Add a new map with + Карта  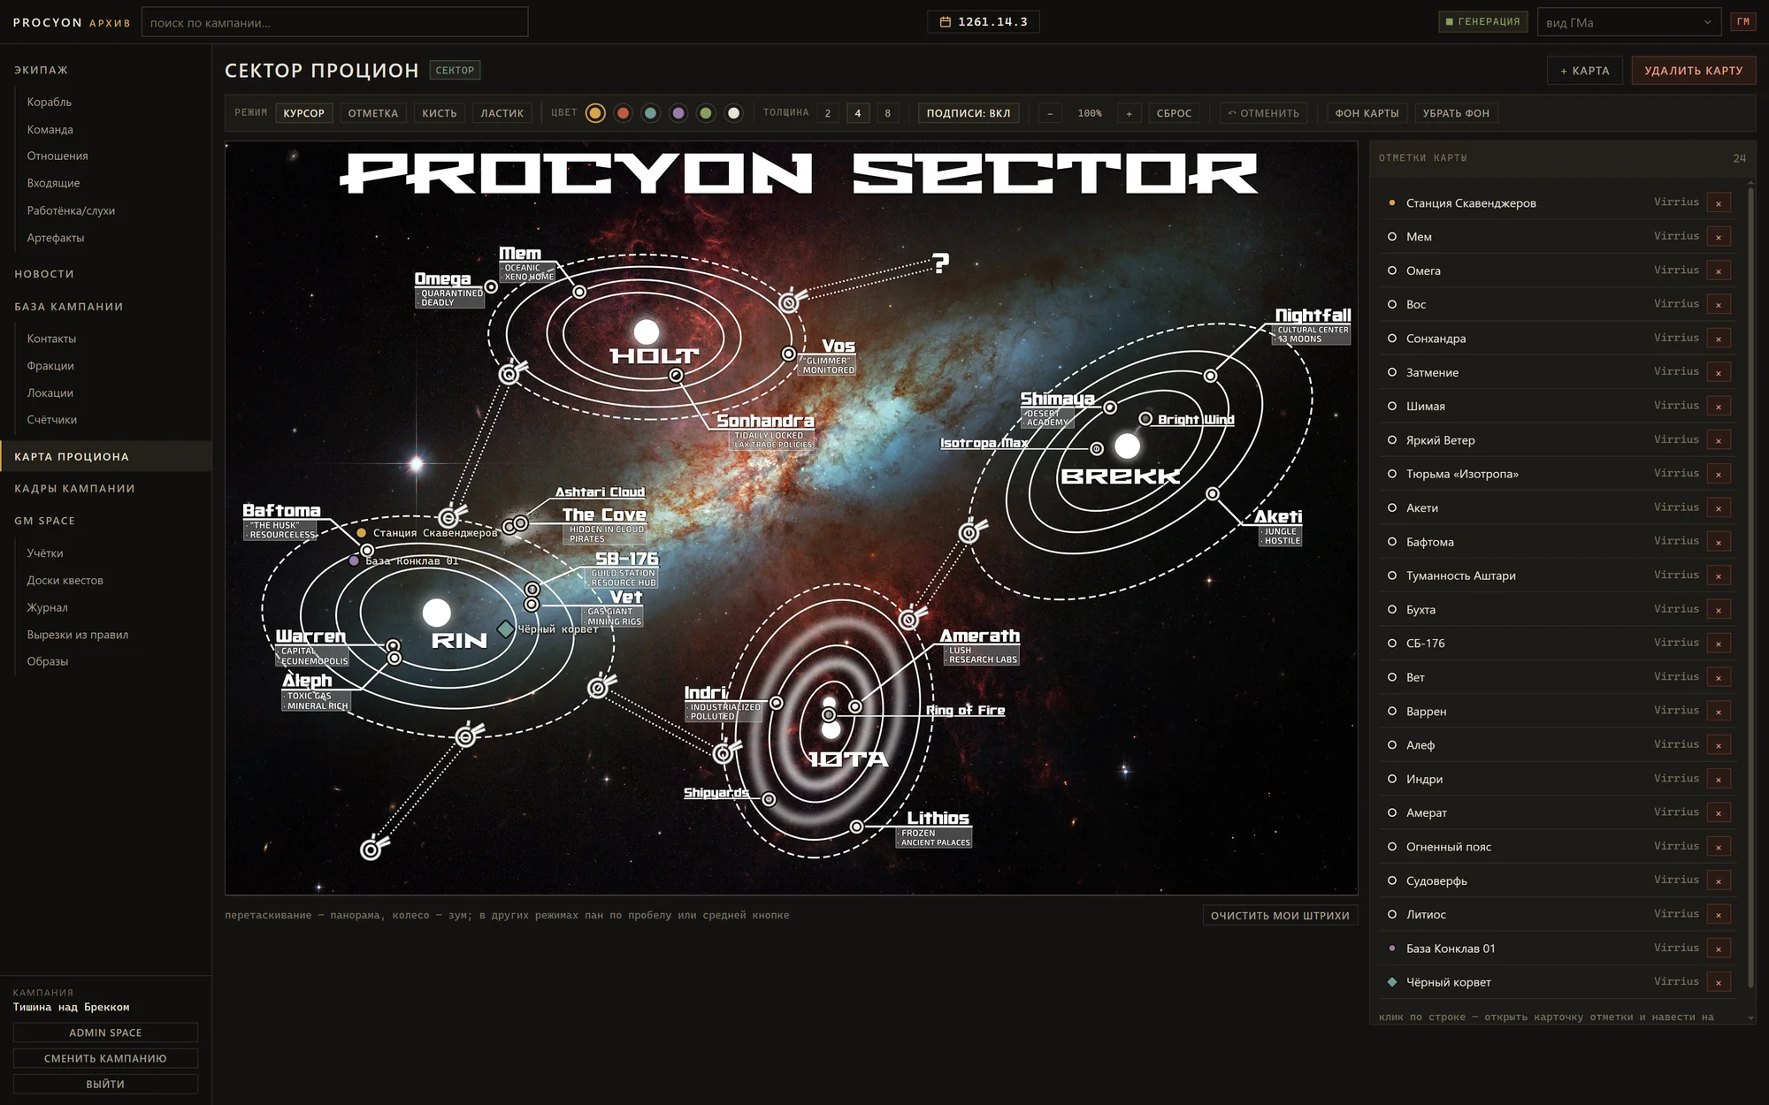[x=1585, y=71]
